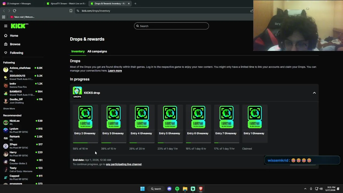Click the Entry 2 Giveaway progress bar
Screen dimensions: 343x193
point(85,143)
